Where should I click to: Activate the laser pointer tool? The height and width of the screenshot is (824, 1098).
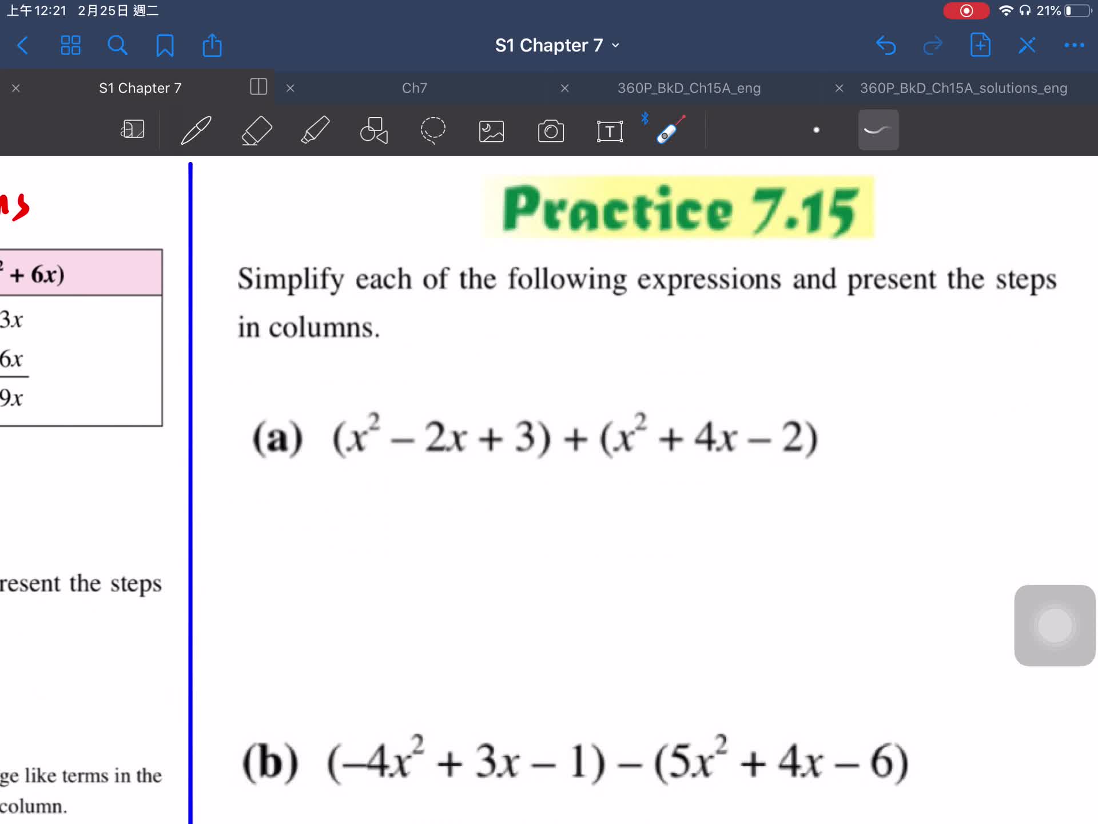coord(670,130)
